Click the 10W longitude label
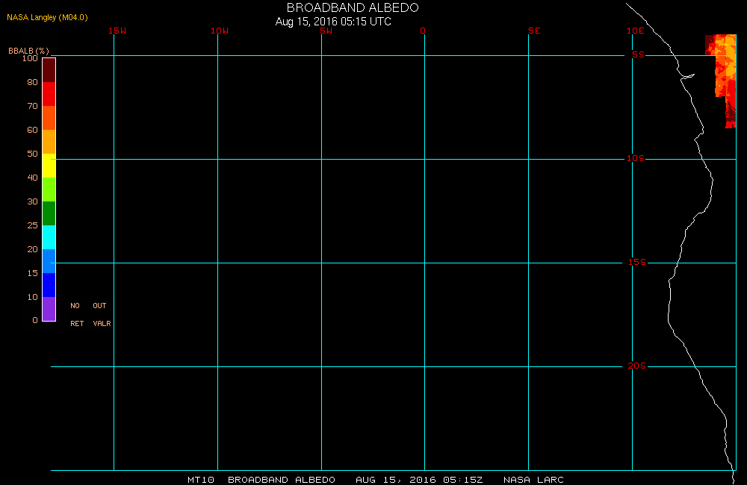 (x=220, y=31)
